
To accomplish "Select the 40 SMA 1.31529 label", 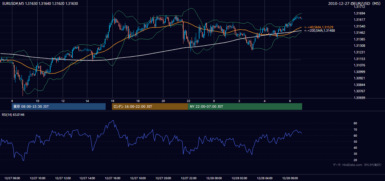I will 319,27.
